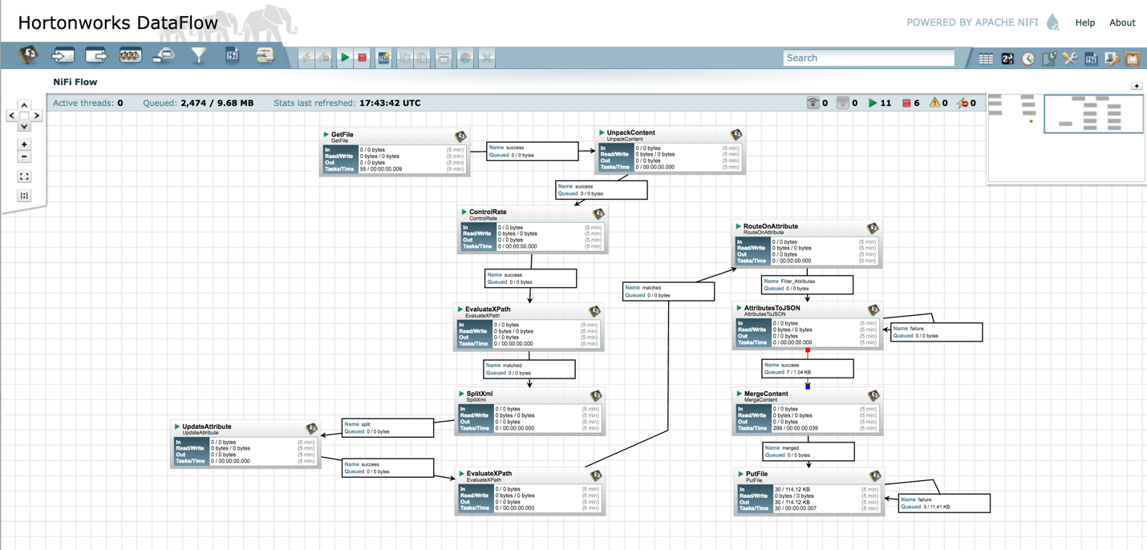
Task: Click inside the Search field
Action: (x=869, y=58)
